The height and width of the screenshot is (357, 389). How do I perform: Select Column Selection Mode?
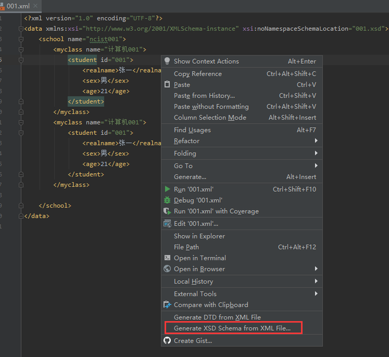pos(242,117)
